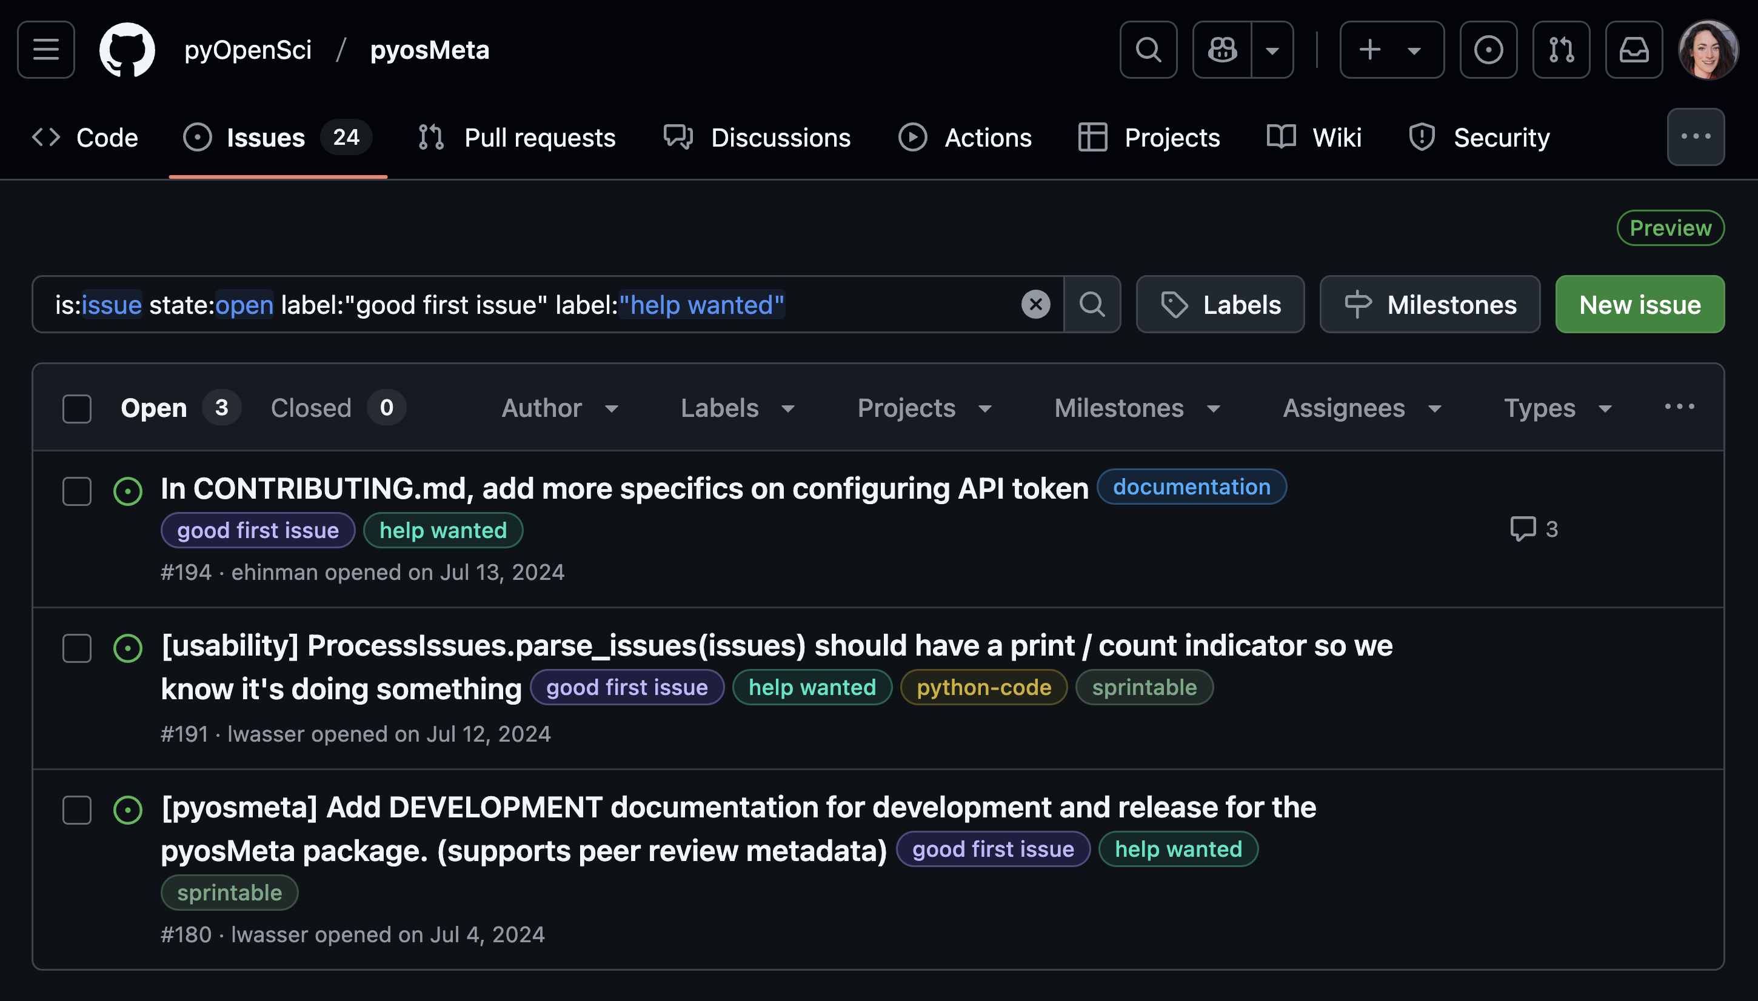Expand the Author filter dropdown

(560, 408)
